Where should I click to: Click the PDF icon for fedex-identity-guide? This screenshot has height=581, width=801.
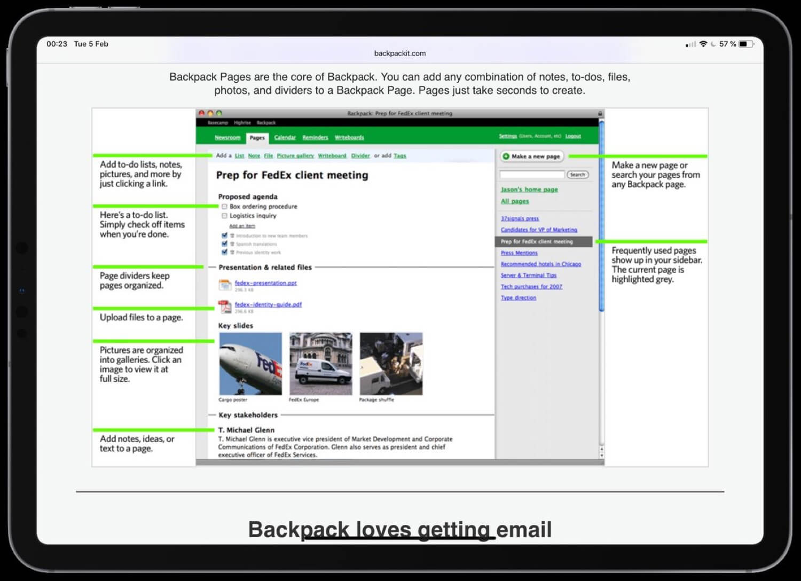(224, 306)
